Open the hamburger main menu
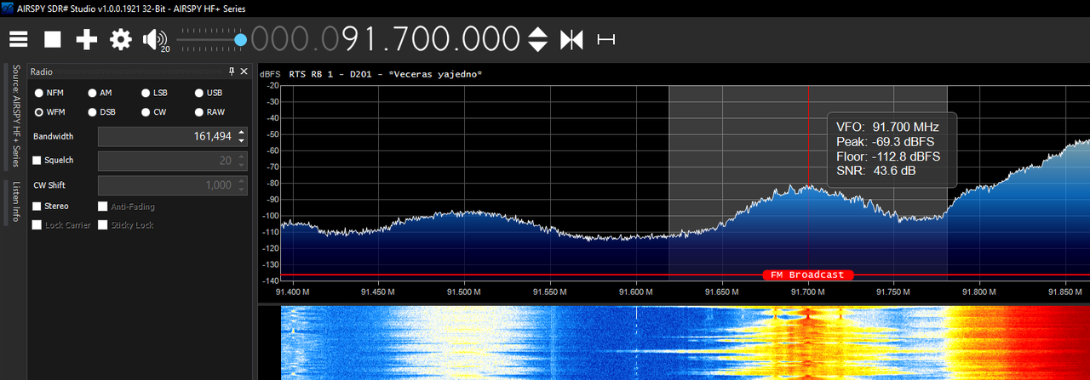Viewport: 1090px width, 380px height. pos(19,39)
